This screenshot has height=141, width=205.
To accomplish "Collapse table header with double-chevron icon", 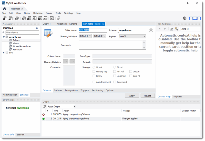I will click(151, 30).
